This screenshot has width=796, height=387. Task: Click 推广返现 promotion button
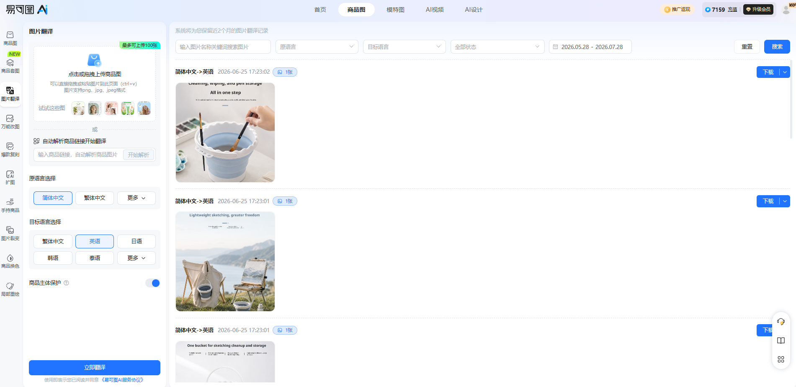pos(678,10)
